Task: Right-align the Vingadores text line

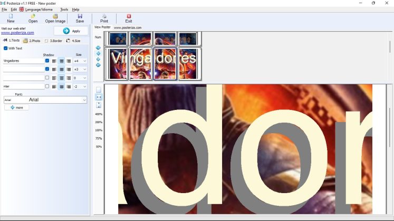Action: coord(69,61)
